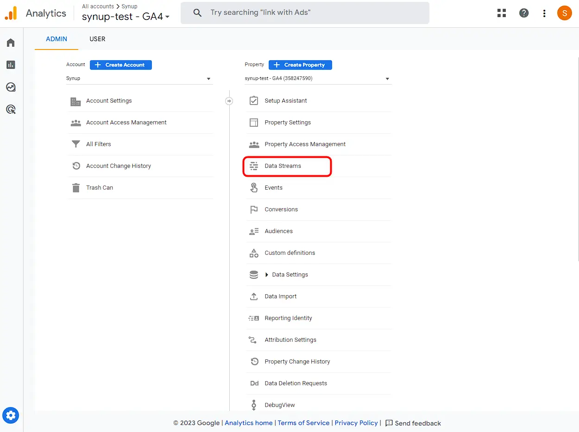
Task: Open Reports bar-chart icon in sidebar
Action: [x=11, y=65]
